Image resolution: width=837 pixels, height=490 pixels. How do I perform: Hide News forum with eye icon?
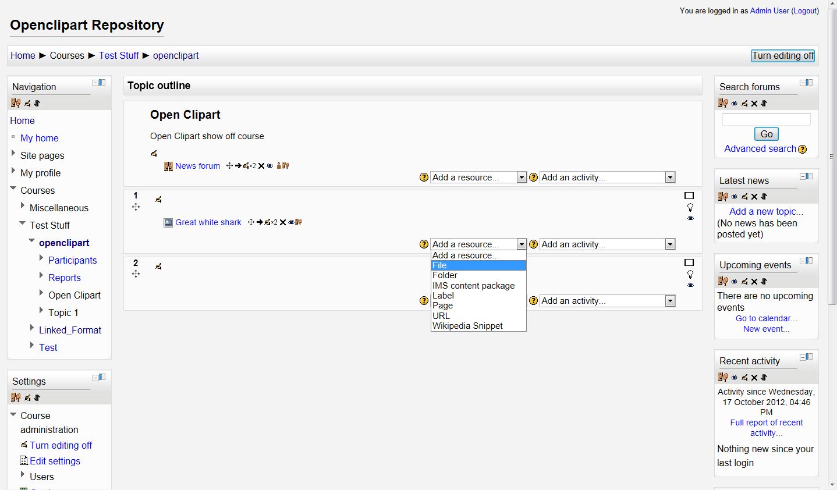click(x=270, y=166)
